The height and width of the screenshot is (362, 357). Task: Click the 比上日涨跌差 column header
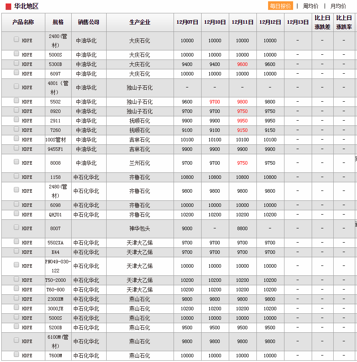pyautogui.click(x=322, y=22)
